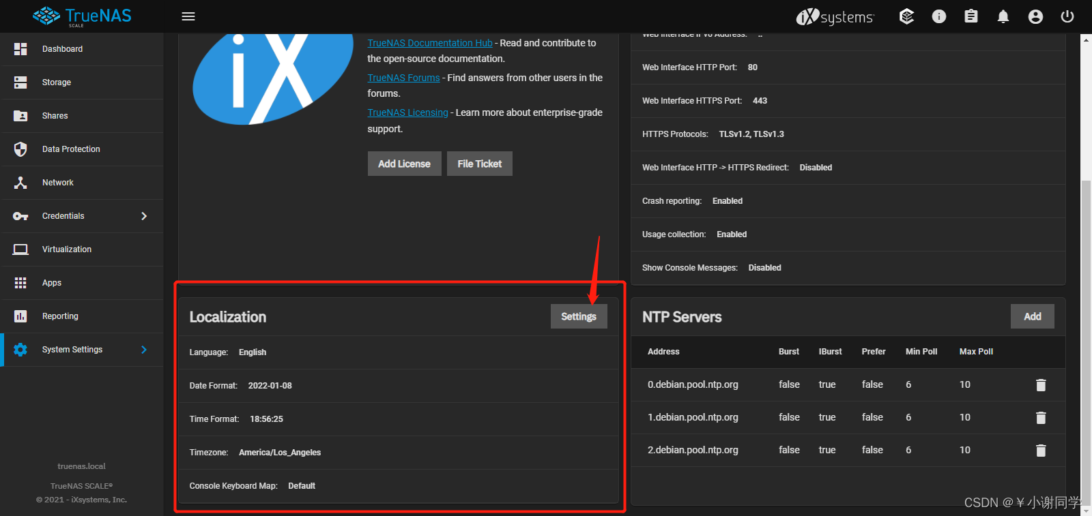Click the TLSv1.2, TLSv1.3 protocols value

click(x=751, y=134)
